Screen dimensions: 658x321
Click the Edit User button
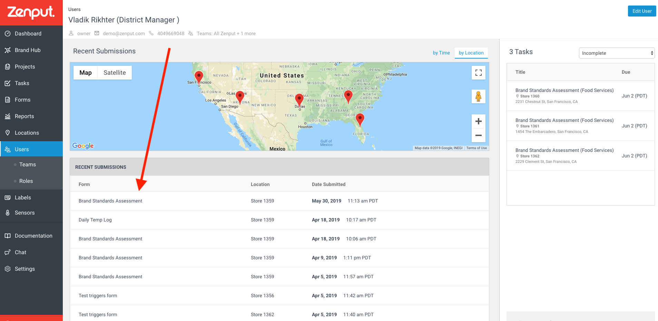click(x=642, y=11)
